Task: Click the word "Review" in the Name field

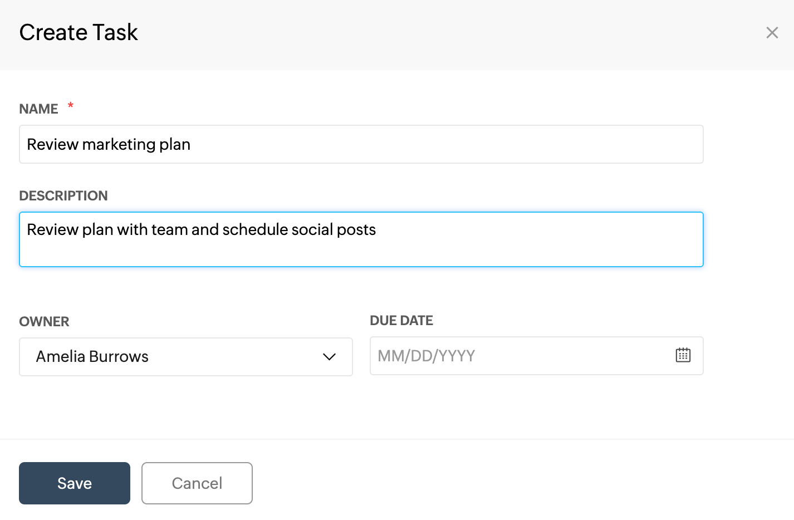Action: (52, 144)
